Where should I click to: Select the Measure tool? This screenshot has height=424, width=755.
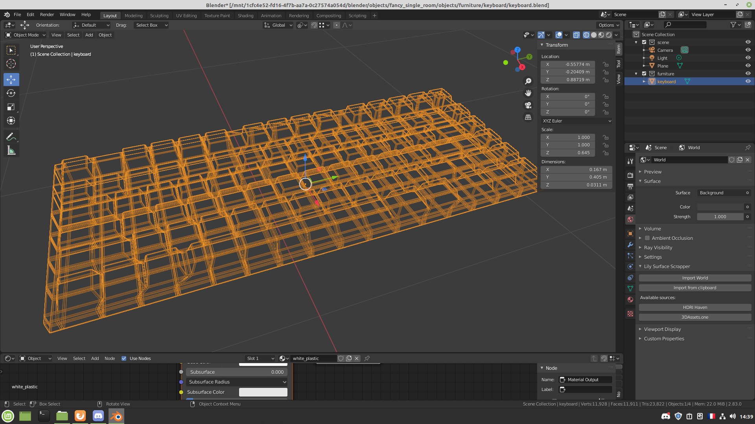tap(11, 151)
